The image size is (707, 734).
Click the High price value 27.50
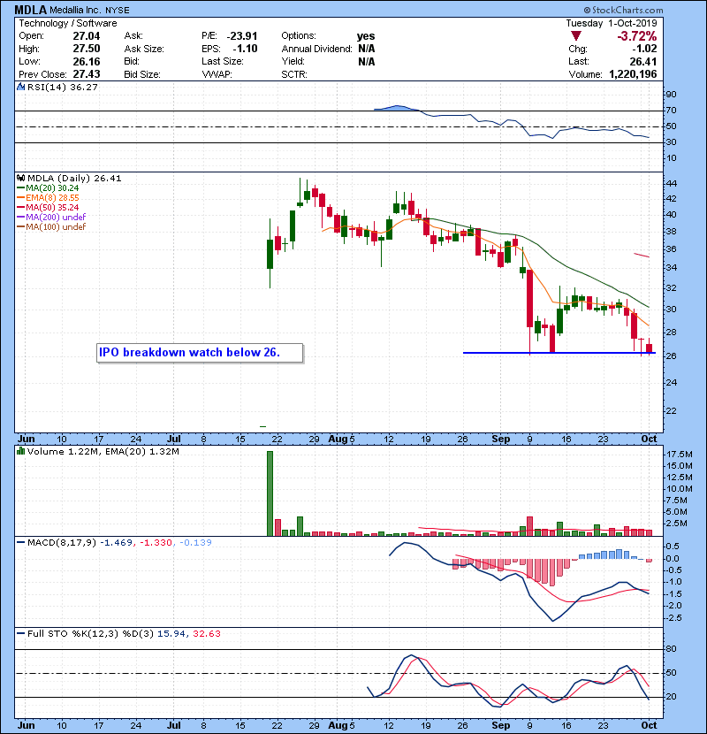[87, 49]
